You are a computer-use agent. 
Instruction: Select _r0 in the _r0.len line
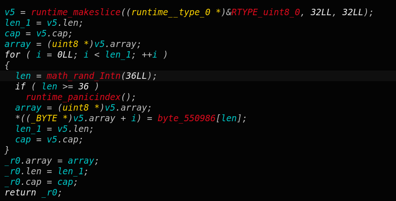coord(12,171)
